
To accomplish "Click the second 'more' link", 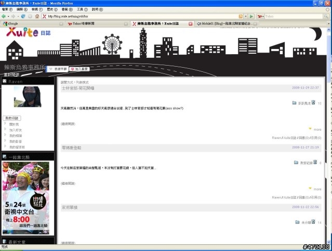I will [x=317, y=189].
